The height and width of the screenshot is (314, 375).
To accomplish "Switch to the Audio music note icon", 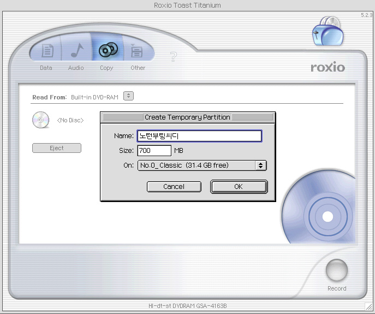I will (76, 51).
